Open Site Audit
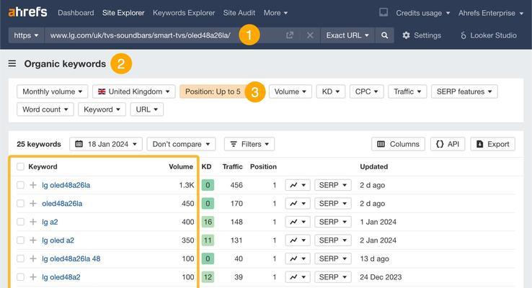The width and height of the screenshot is (532, 288). click(x=239, y=13)
